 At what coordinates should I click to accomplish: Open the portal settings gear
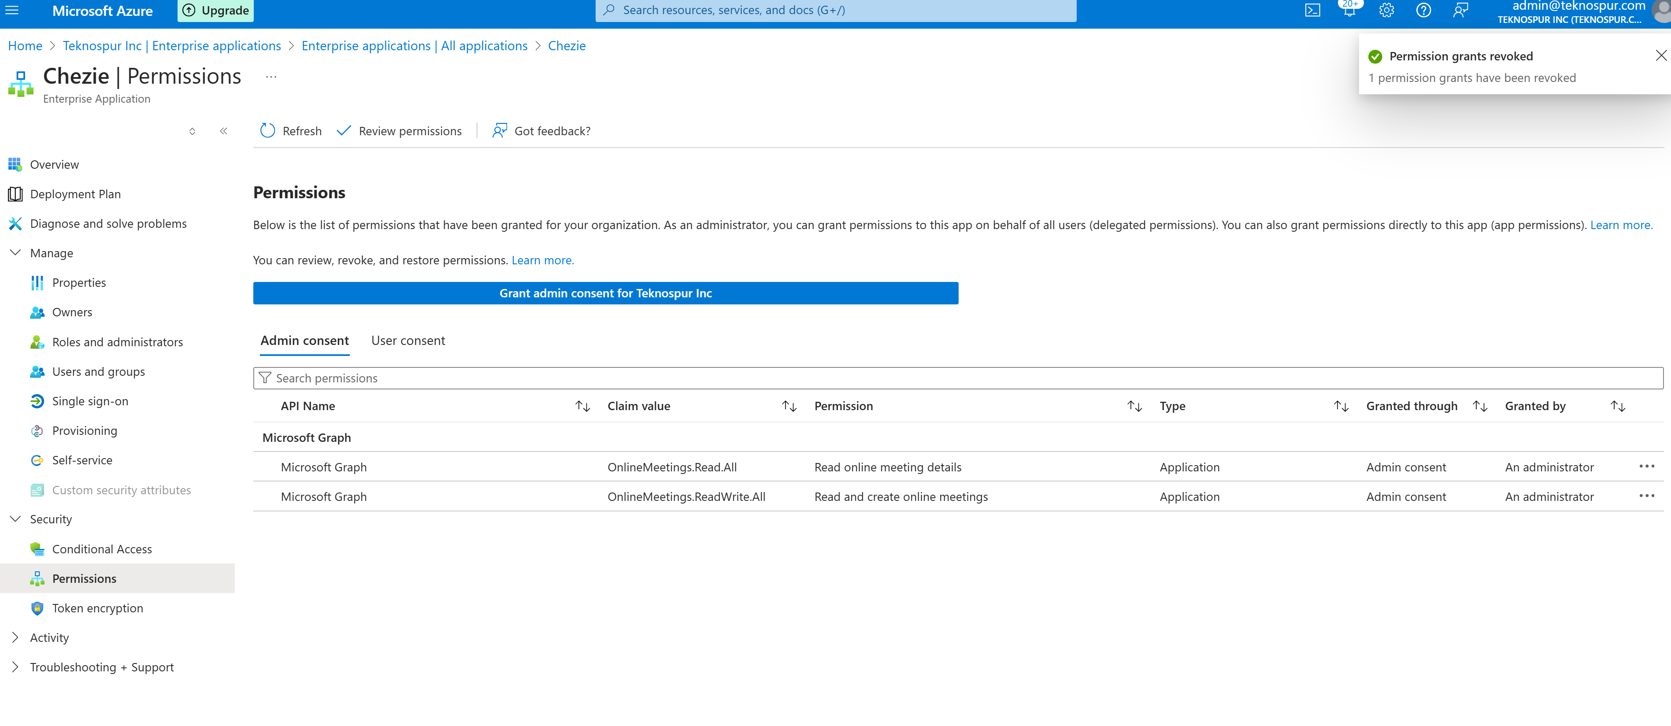tap(1386, 11)
